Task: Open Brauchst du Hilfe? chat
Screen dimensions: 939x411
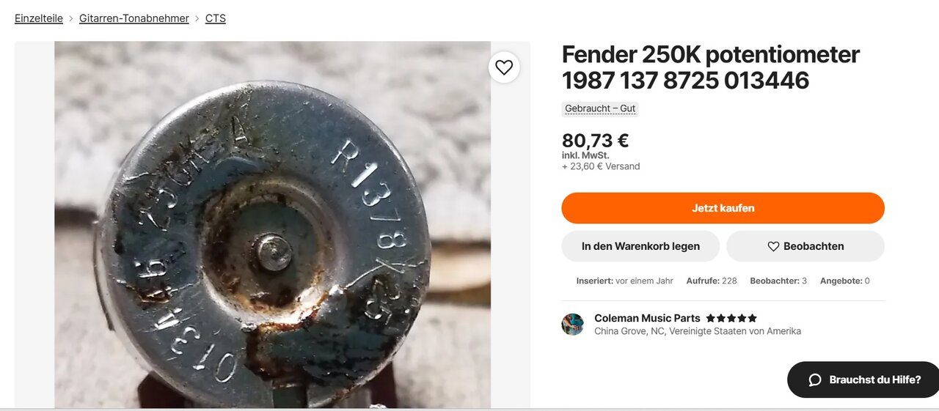Action: tap(863, 379)
